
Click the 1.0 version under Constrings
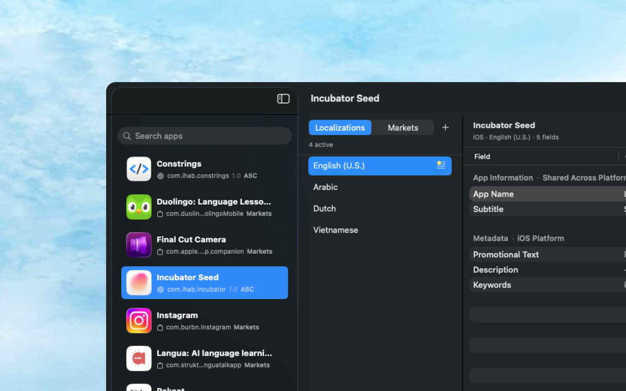(236, 176)
